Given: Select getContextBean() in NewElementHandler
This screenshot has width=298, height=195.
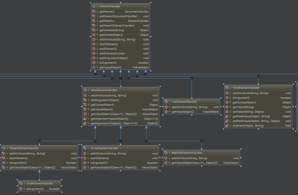Looking at the screenshot, I should 102,105.
